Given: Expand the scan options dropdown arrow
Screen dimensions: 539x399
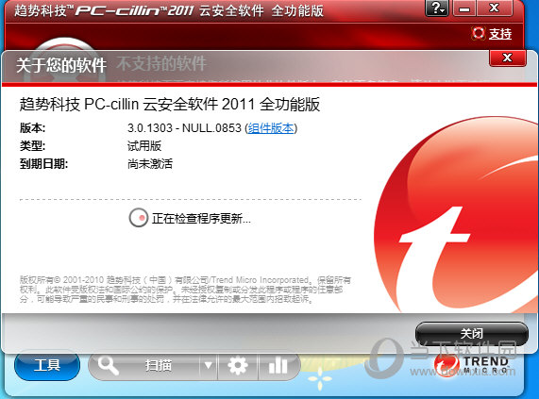Looking at the screenshot, I should click(x=208, y=365).
